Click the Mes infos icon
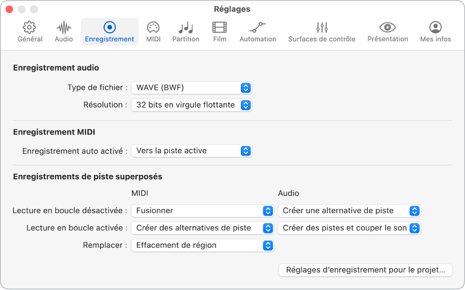 (x=435, y=30)
